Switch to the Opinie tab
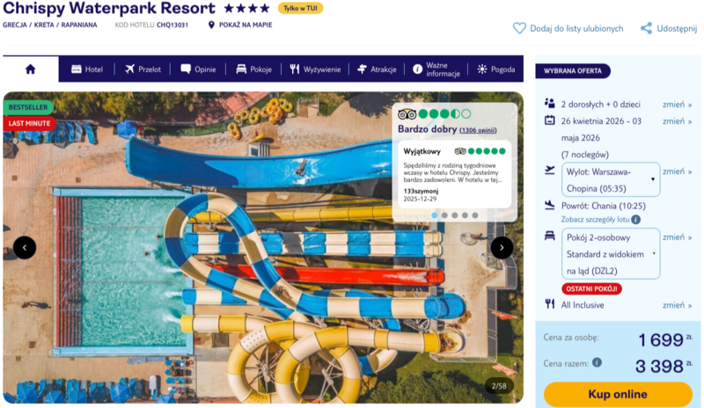704x408 pixels. 199,69
